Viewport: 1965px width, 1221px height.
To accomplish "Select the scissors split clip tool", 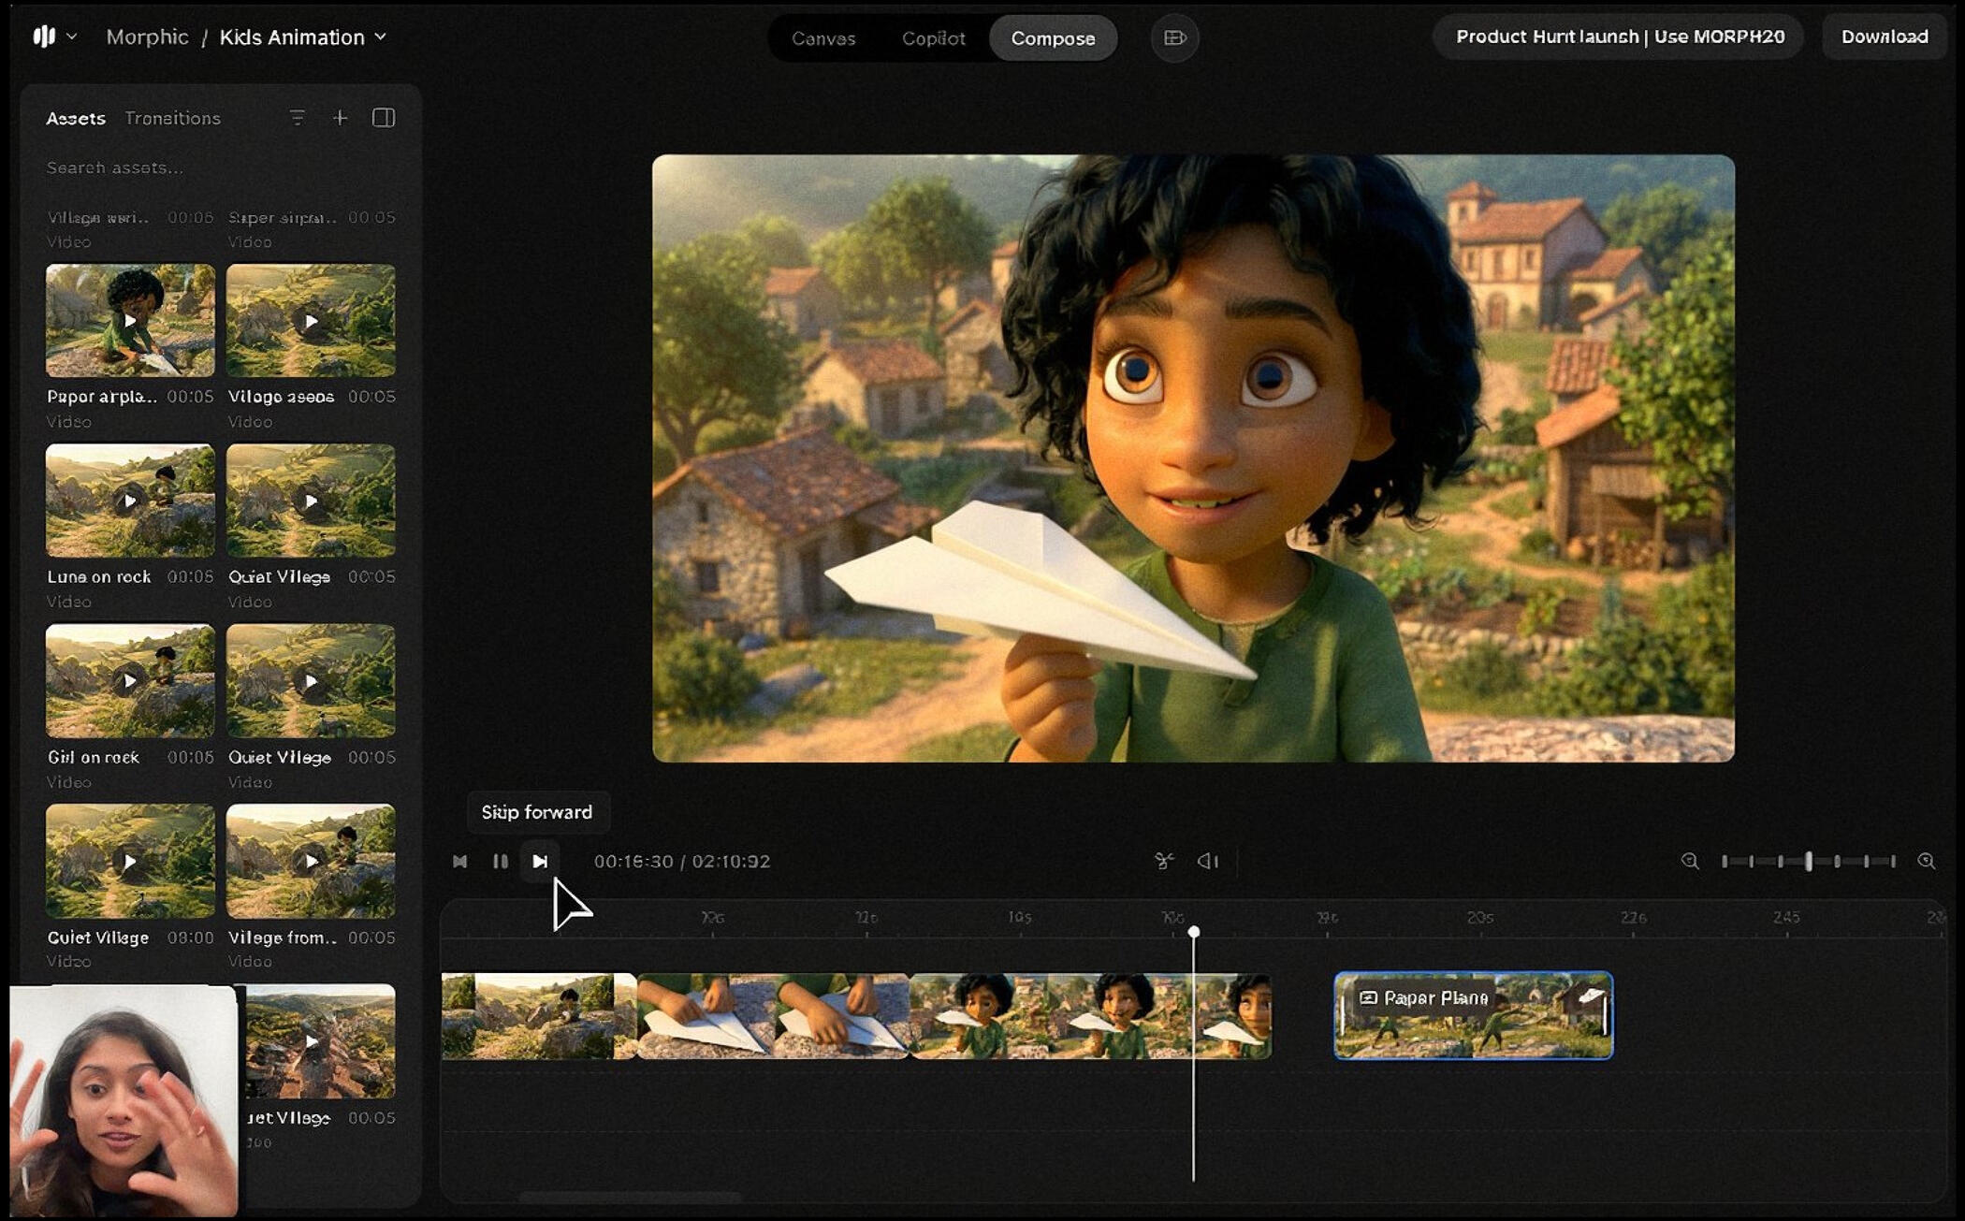I will tap(1164, 861).
